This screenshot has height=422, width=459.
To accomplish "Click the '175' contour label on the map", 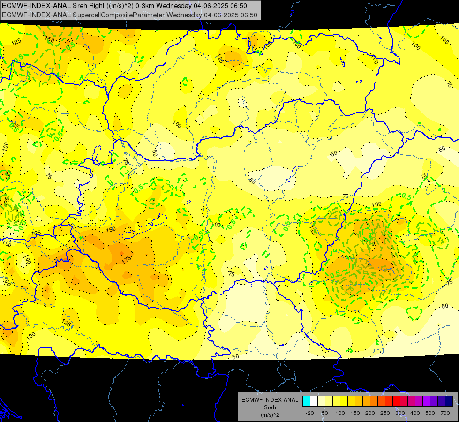I will coord(127,260).
